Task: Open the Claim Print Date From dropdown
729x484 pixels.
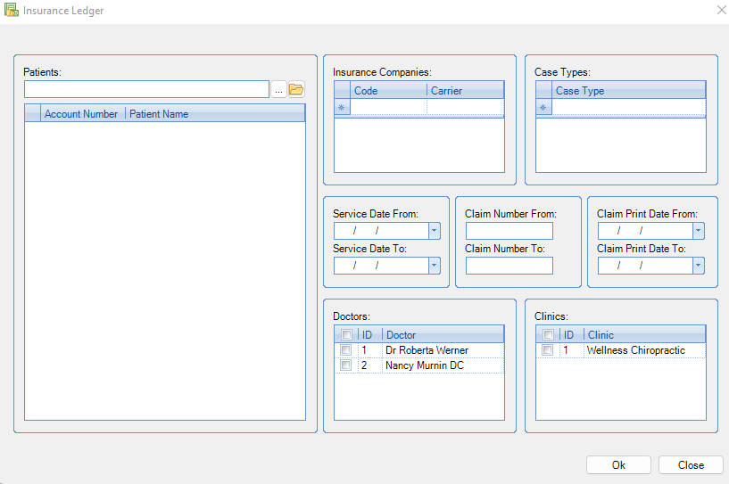Action: pyautogui.click(x=698, y=231)
